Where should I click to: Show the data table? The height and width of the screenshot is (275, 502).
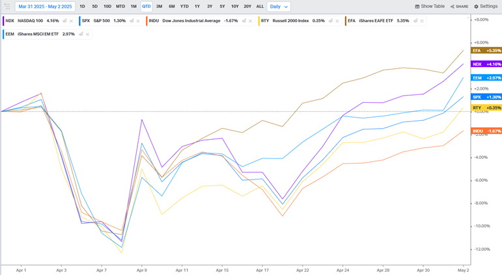(430, 7)
